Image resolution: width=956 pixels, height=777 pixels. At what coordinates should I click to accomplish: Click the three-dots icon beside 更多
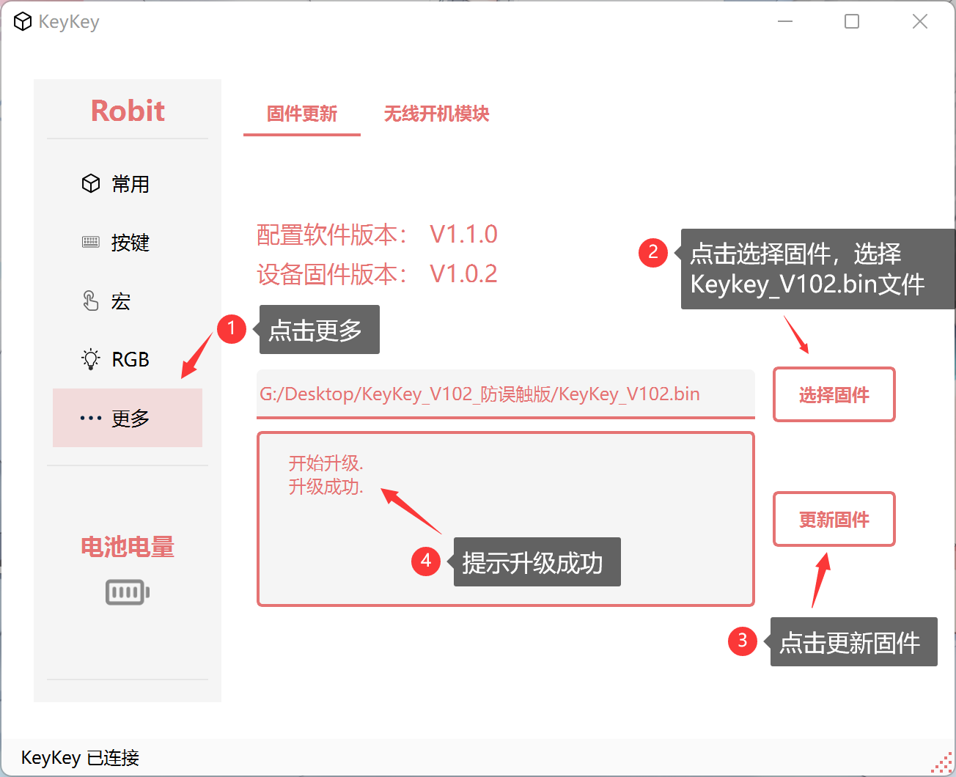(91, 419)
